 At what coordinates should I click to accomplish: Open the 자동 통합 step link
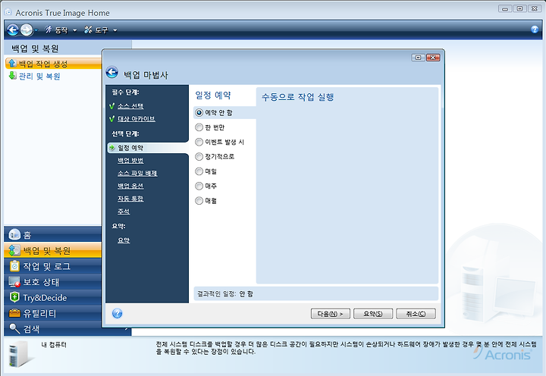[x=130, y=199]
